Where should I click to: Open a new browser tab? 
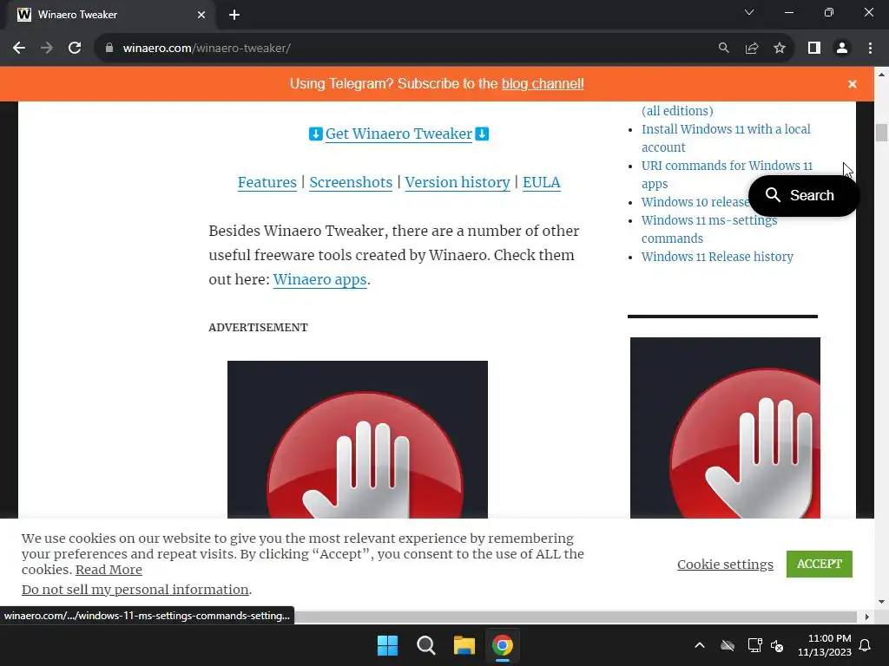coord(234,15)
